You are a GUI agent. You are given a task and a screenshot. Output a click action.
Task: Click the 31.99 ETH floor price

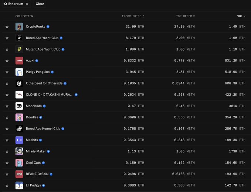pyautogui.click(x=135, y=27)
